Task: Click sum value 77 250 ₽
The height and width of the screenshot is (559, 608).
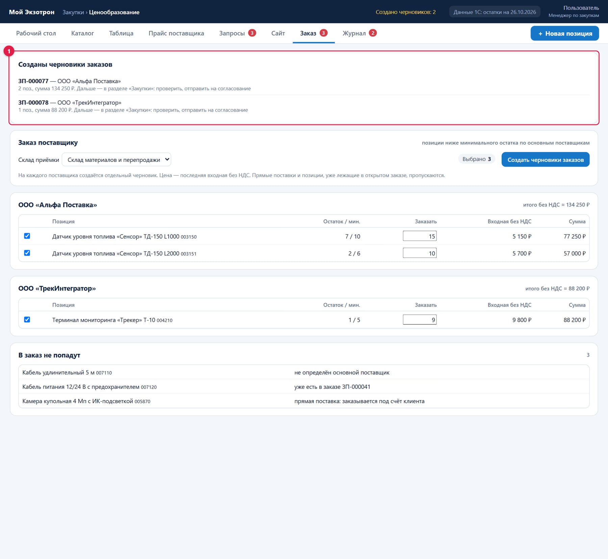Action: point(575,236)
